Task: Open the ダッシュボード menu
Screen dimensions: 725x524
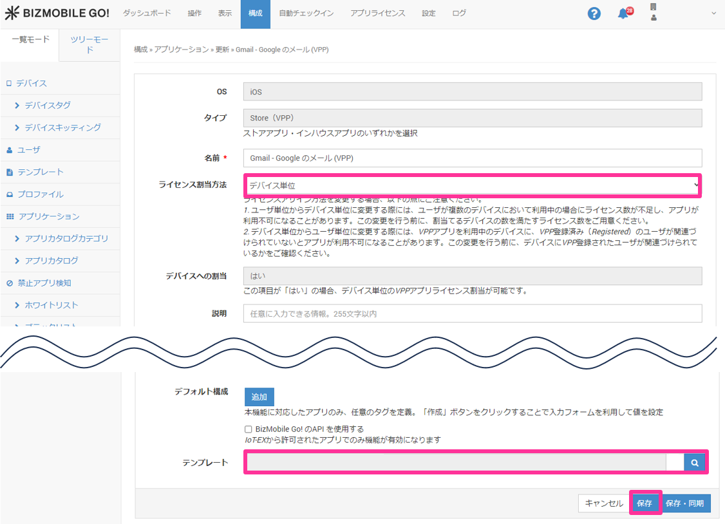Action: click(x=147, y=14)
